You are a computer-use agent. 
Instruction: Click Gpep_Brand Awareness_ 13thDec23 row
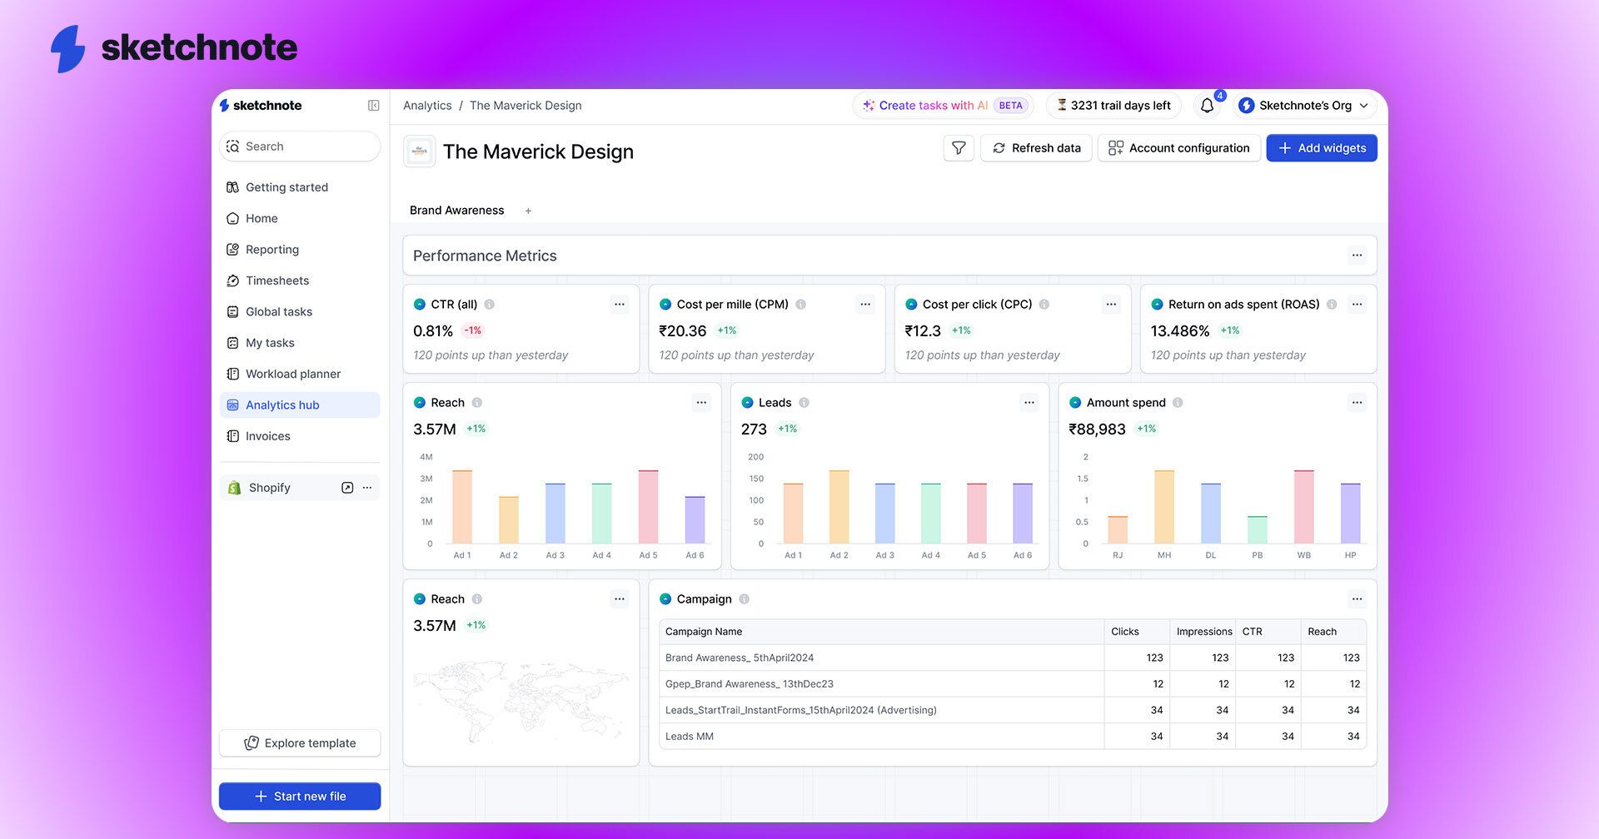pos(1013,684)
